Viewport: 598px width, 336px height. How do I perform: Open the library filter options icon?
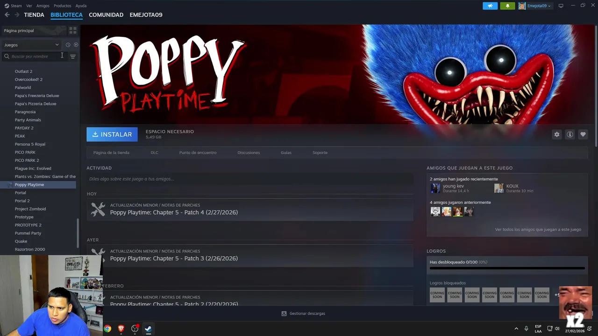point(73,56)
